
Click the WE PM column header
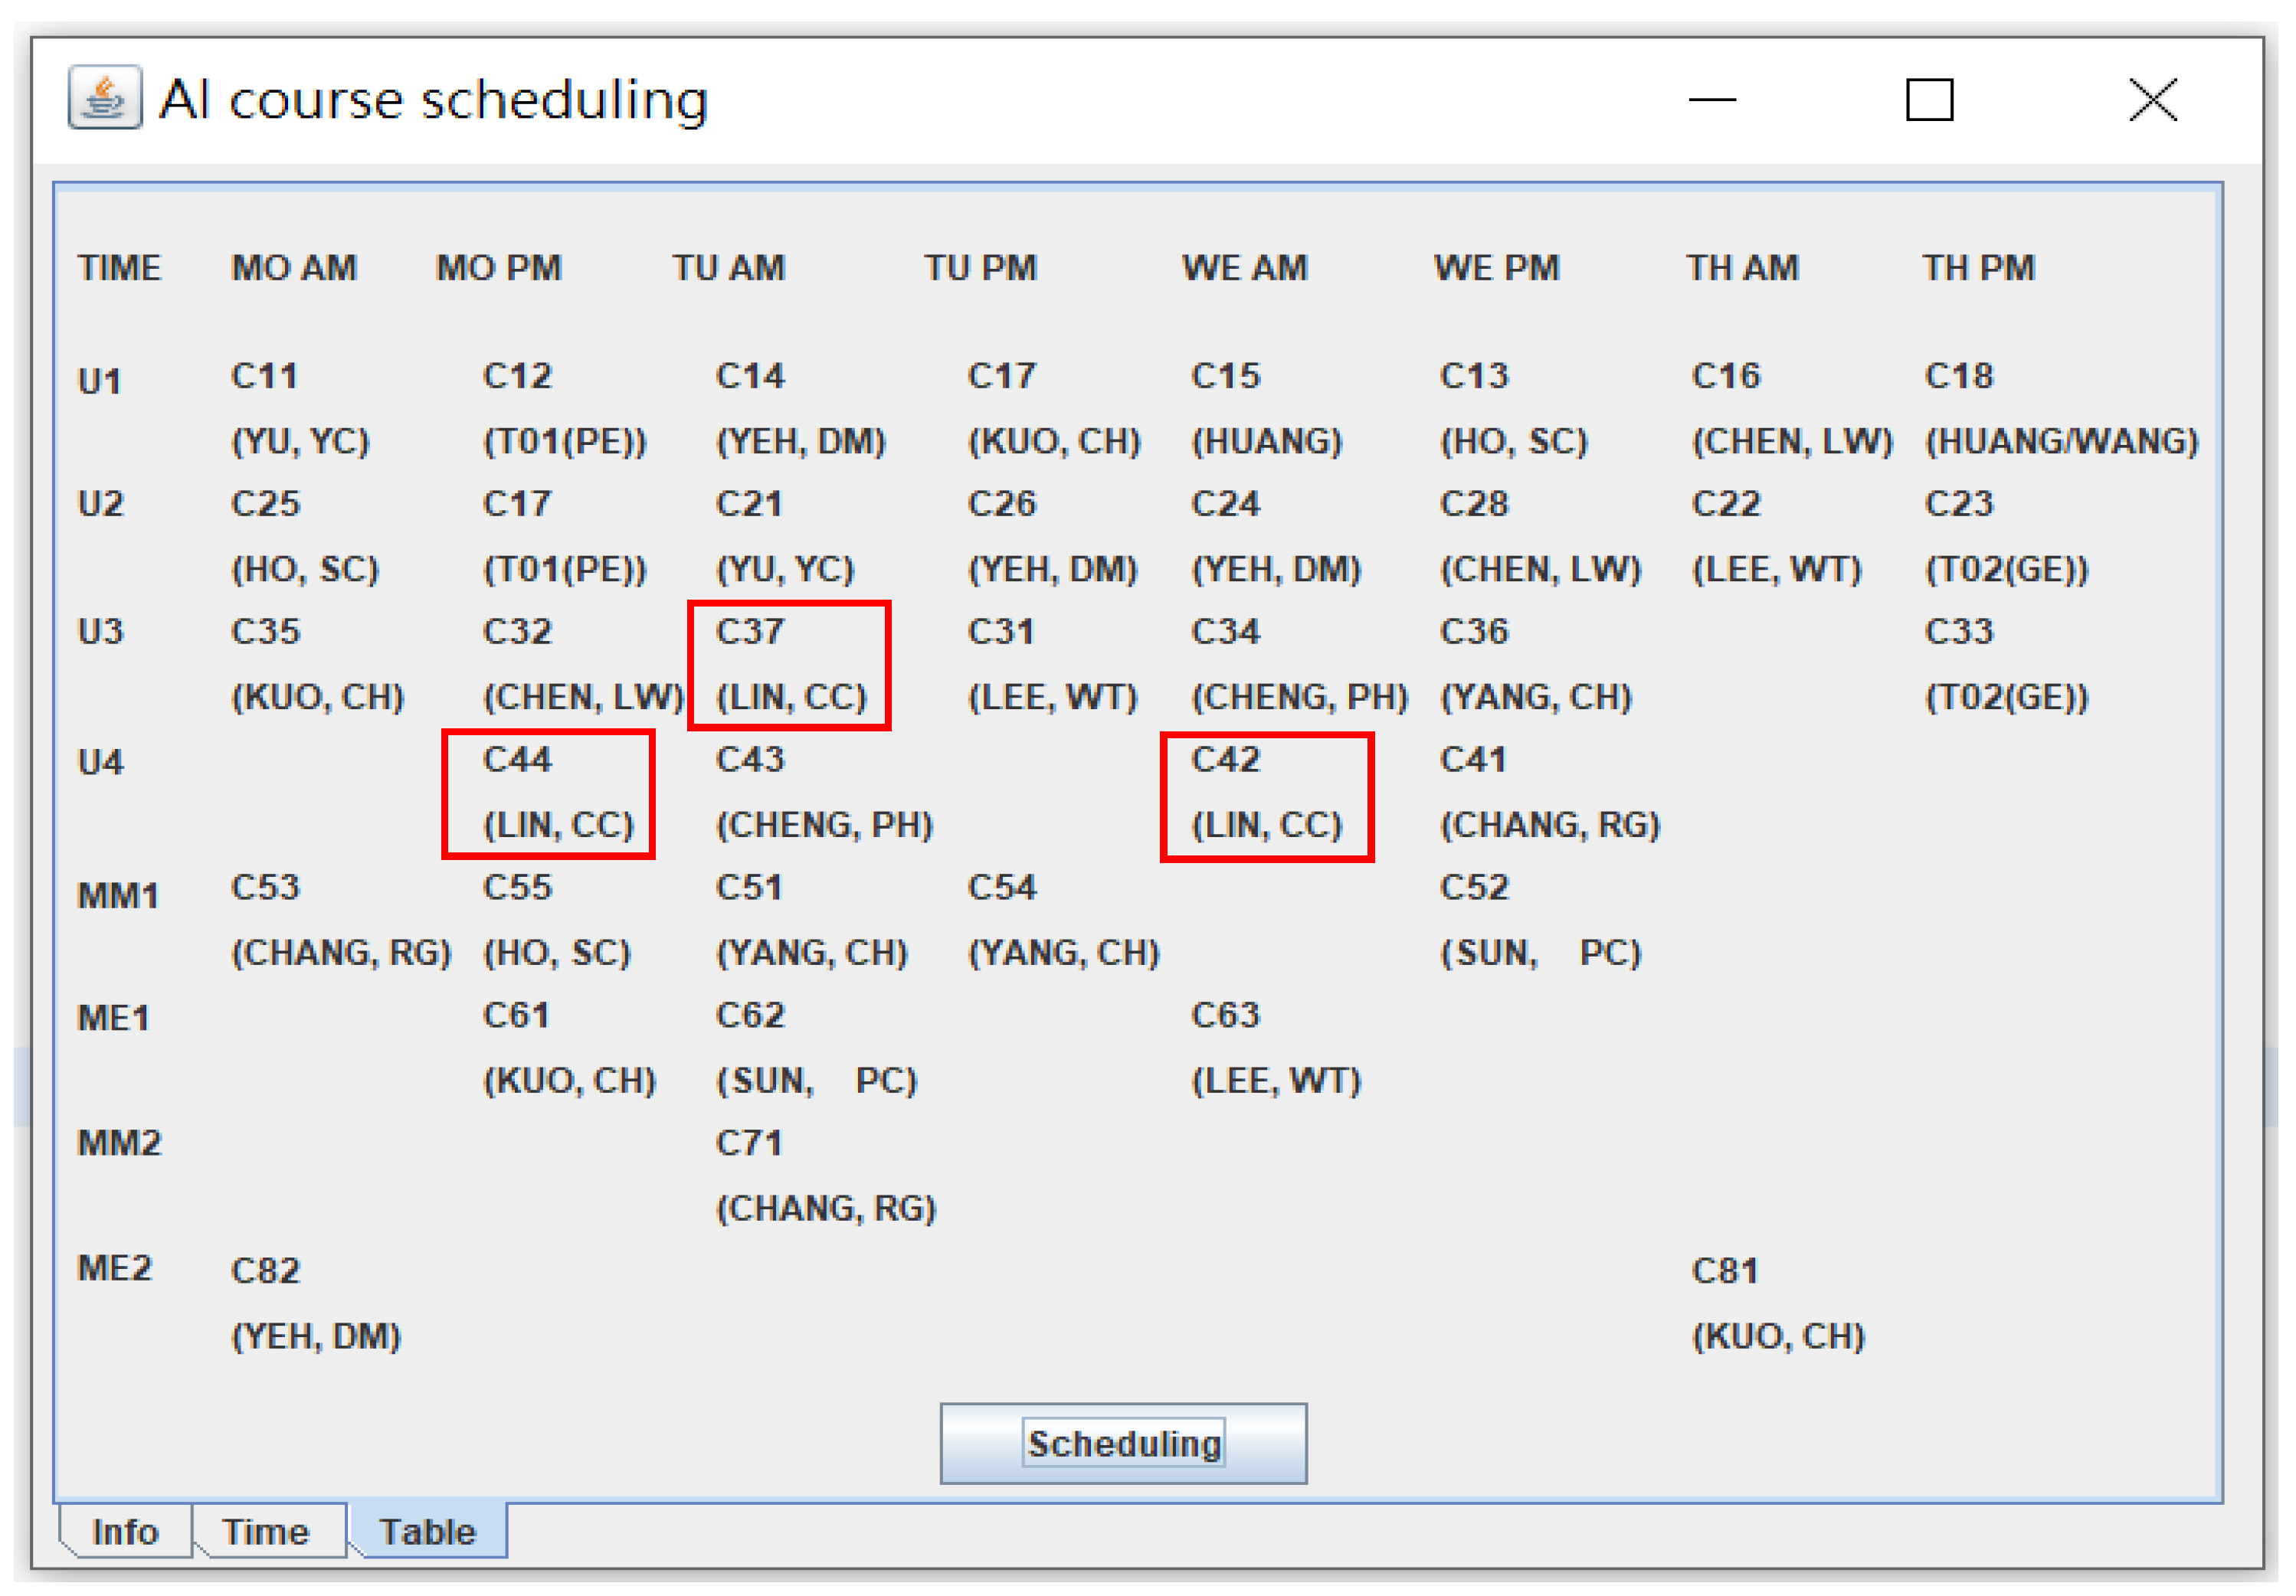coord(1497,267)
